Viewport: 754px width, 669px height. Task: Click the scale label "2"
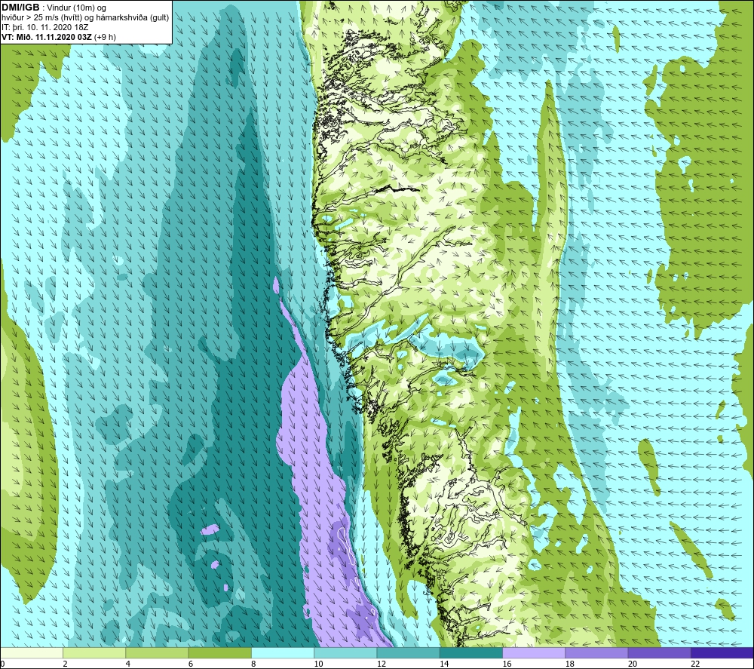click(x=65, y=664)
